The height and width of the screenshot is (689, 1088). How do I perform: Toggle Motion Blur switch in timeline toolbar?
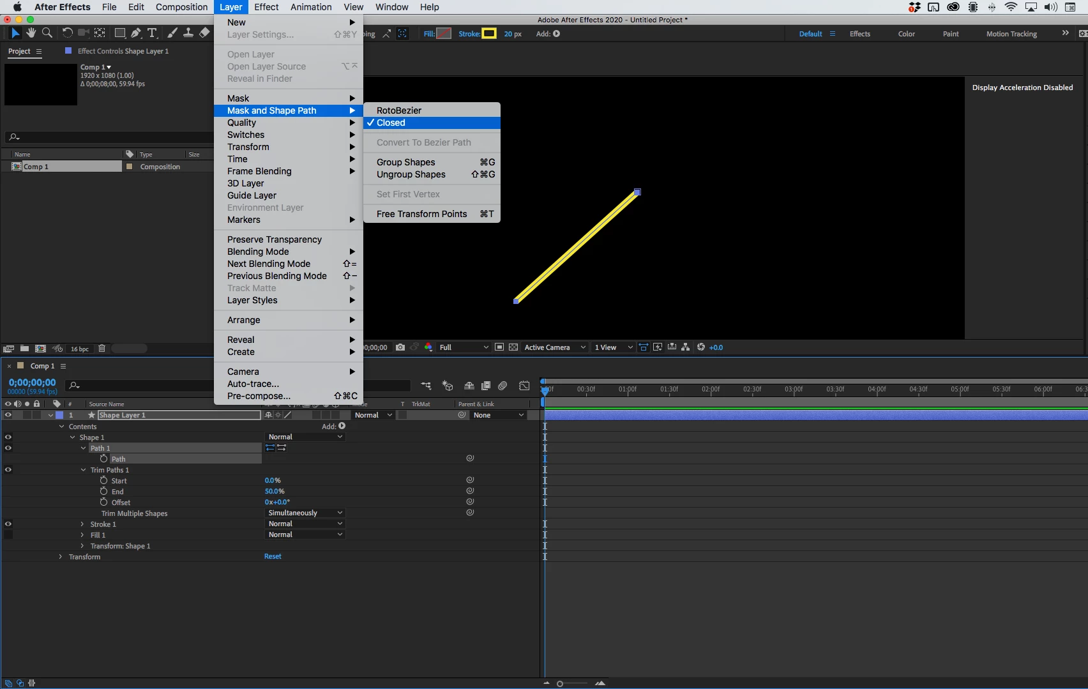pos(502,386)
